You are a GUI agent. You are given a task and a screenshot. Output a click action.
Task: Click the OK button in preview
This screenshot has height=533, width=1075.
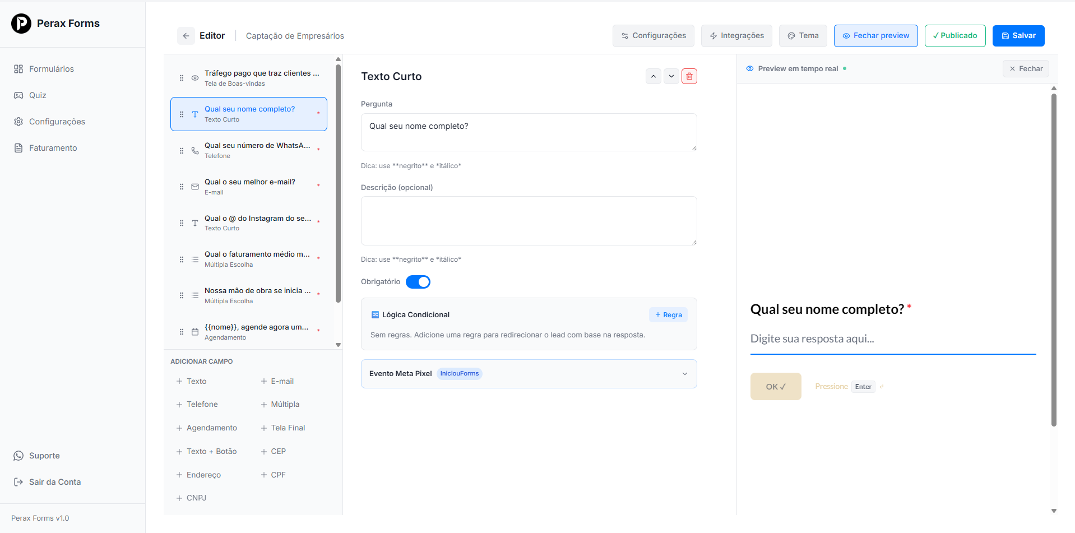776,387
